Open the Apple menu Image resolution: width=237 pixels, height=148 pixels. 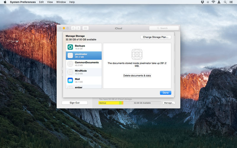point(5,2)
